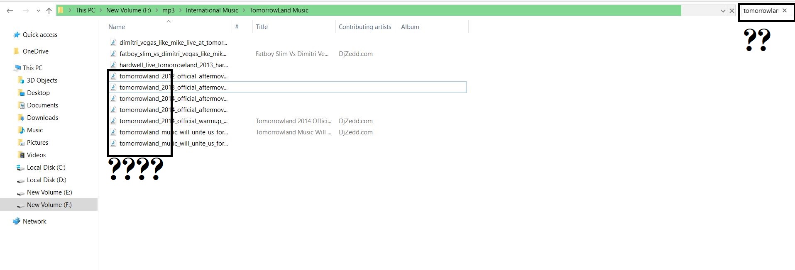This screenshot has width=795, height=270.
Task: Click the New Volume (F:) drive icon
Action: (20, 205)
